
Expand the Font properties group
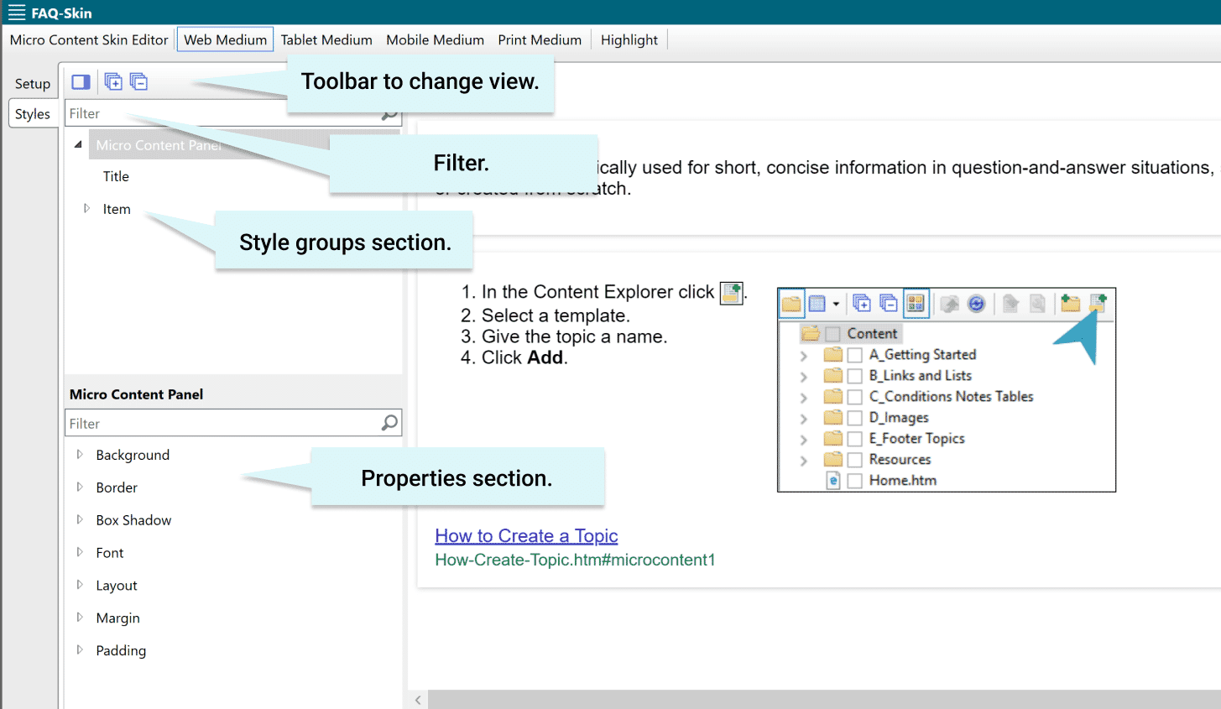click(x=80, y=552)
